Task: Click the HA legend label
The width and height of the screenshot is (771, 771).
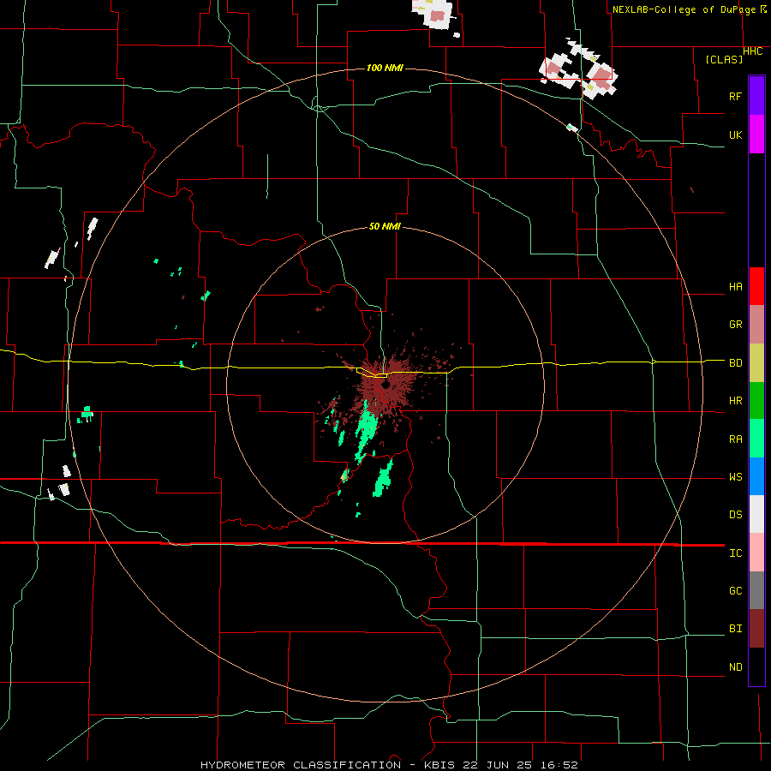Action: [x=735, y=287]
